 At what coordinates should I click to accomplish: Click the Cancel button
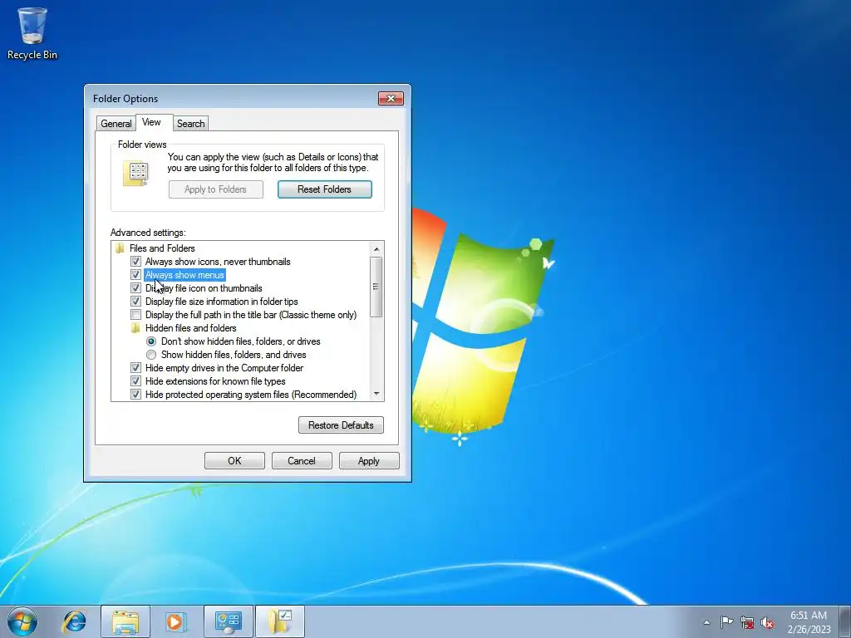click(302, 460)
